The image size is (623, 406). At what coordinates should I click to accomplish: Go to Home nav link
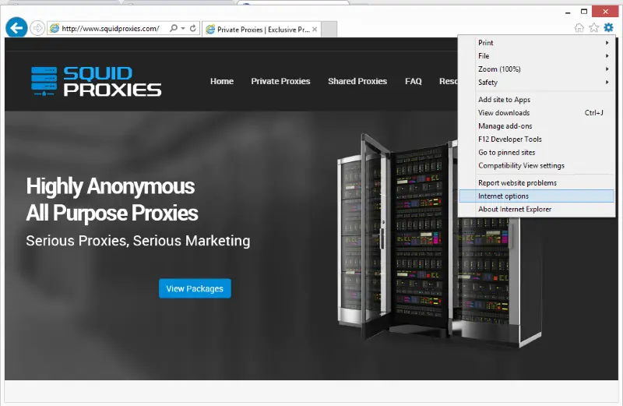[x=222, y=81]
